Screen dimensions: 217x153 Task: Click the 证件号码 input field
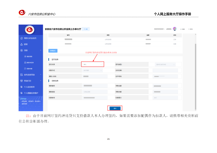pyautogui.click(x=165, y=76)
